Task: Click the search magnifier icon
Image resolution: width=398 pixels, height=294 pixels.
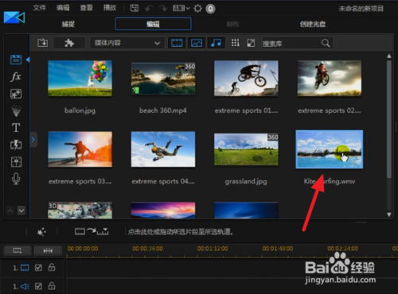Action: (x=326, y=43)
